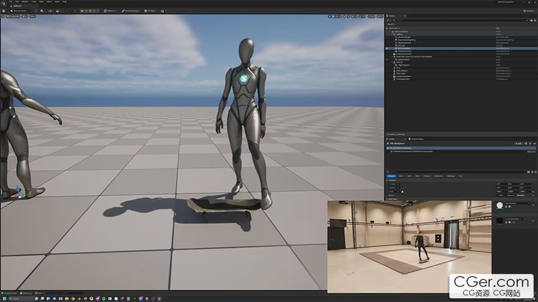538x302 pixels.
Task: Reset scale to default arrow icon
Action: pos(533,192)
